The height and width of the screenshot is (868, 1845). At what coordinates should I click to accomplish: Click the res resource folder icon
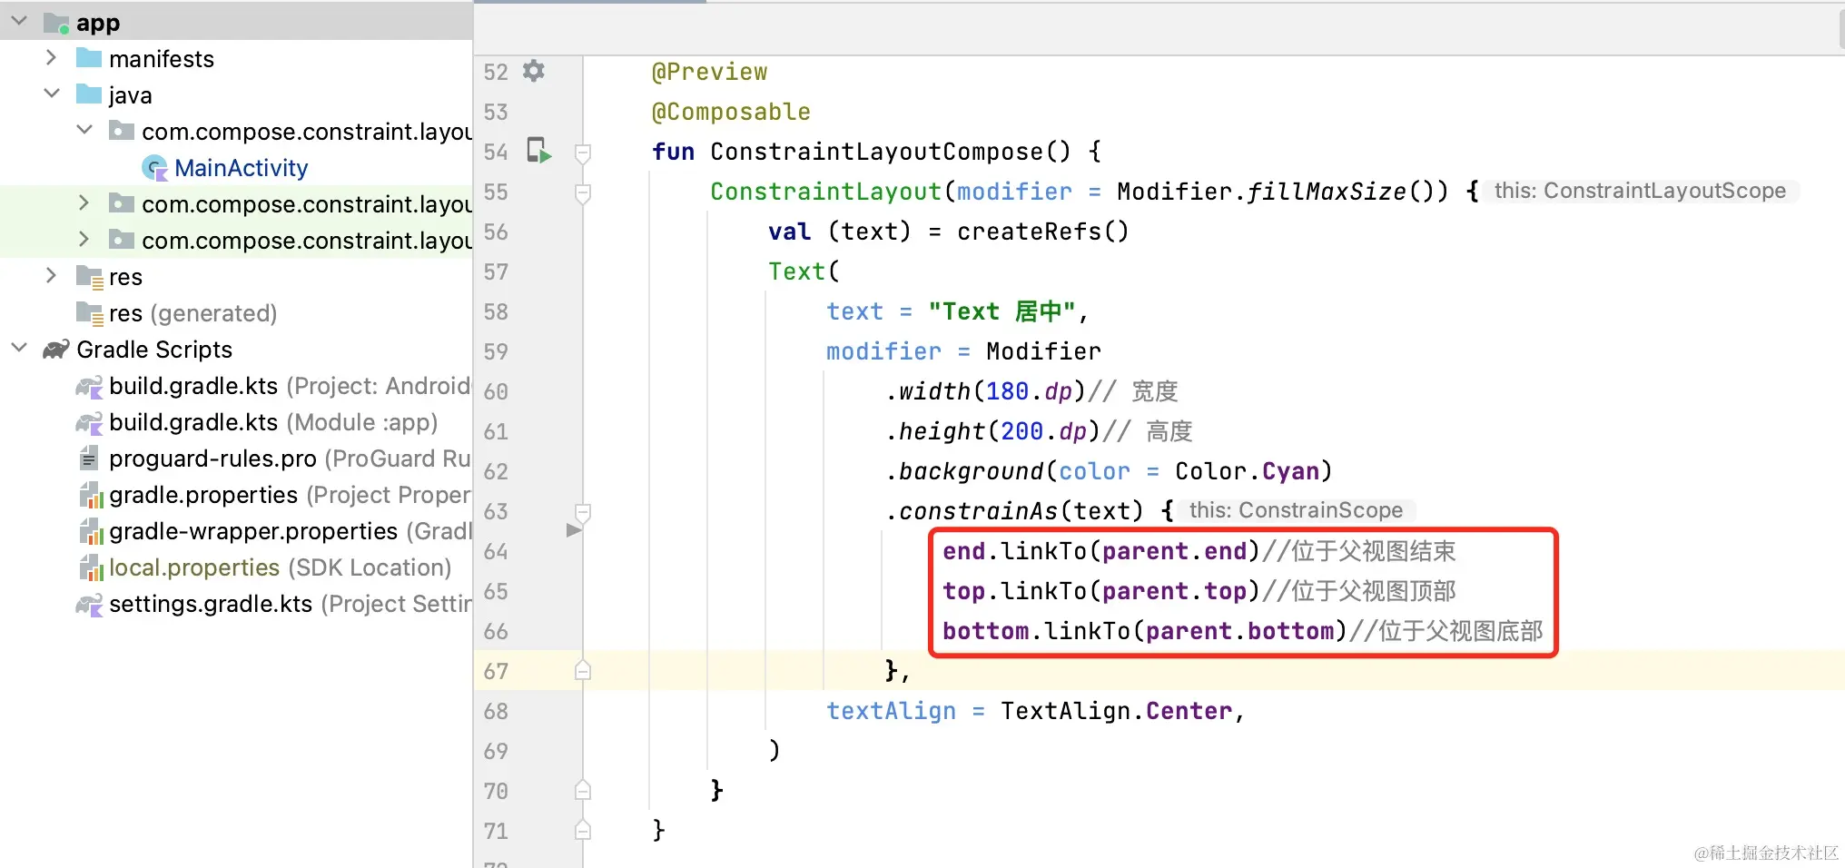(89, 277)
